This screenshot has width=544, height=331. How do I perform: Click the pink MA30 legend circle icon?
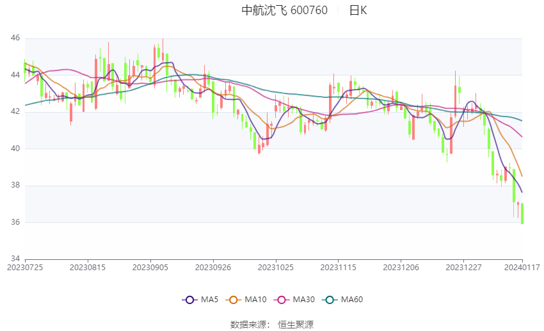click(282, 300)
